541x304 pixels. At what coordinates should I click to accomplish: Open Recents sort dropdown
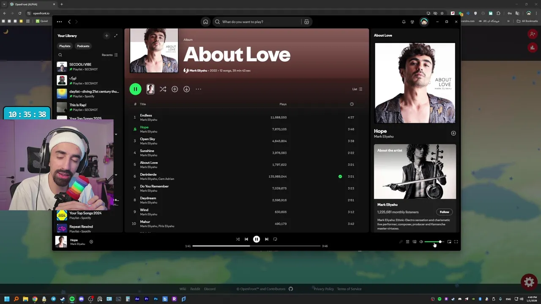coord(109,55)
